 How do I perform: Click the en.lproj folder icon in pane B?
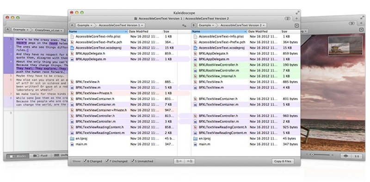click(195, 139)
